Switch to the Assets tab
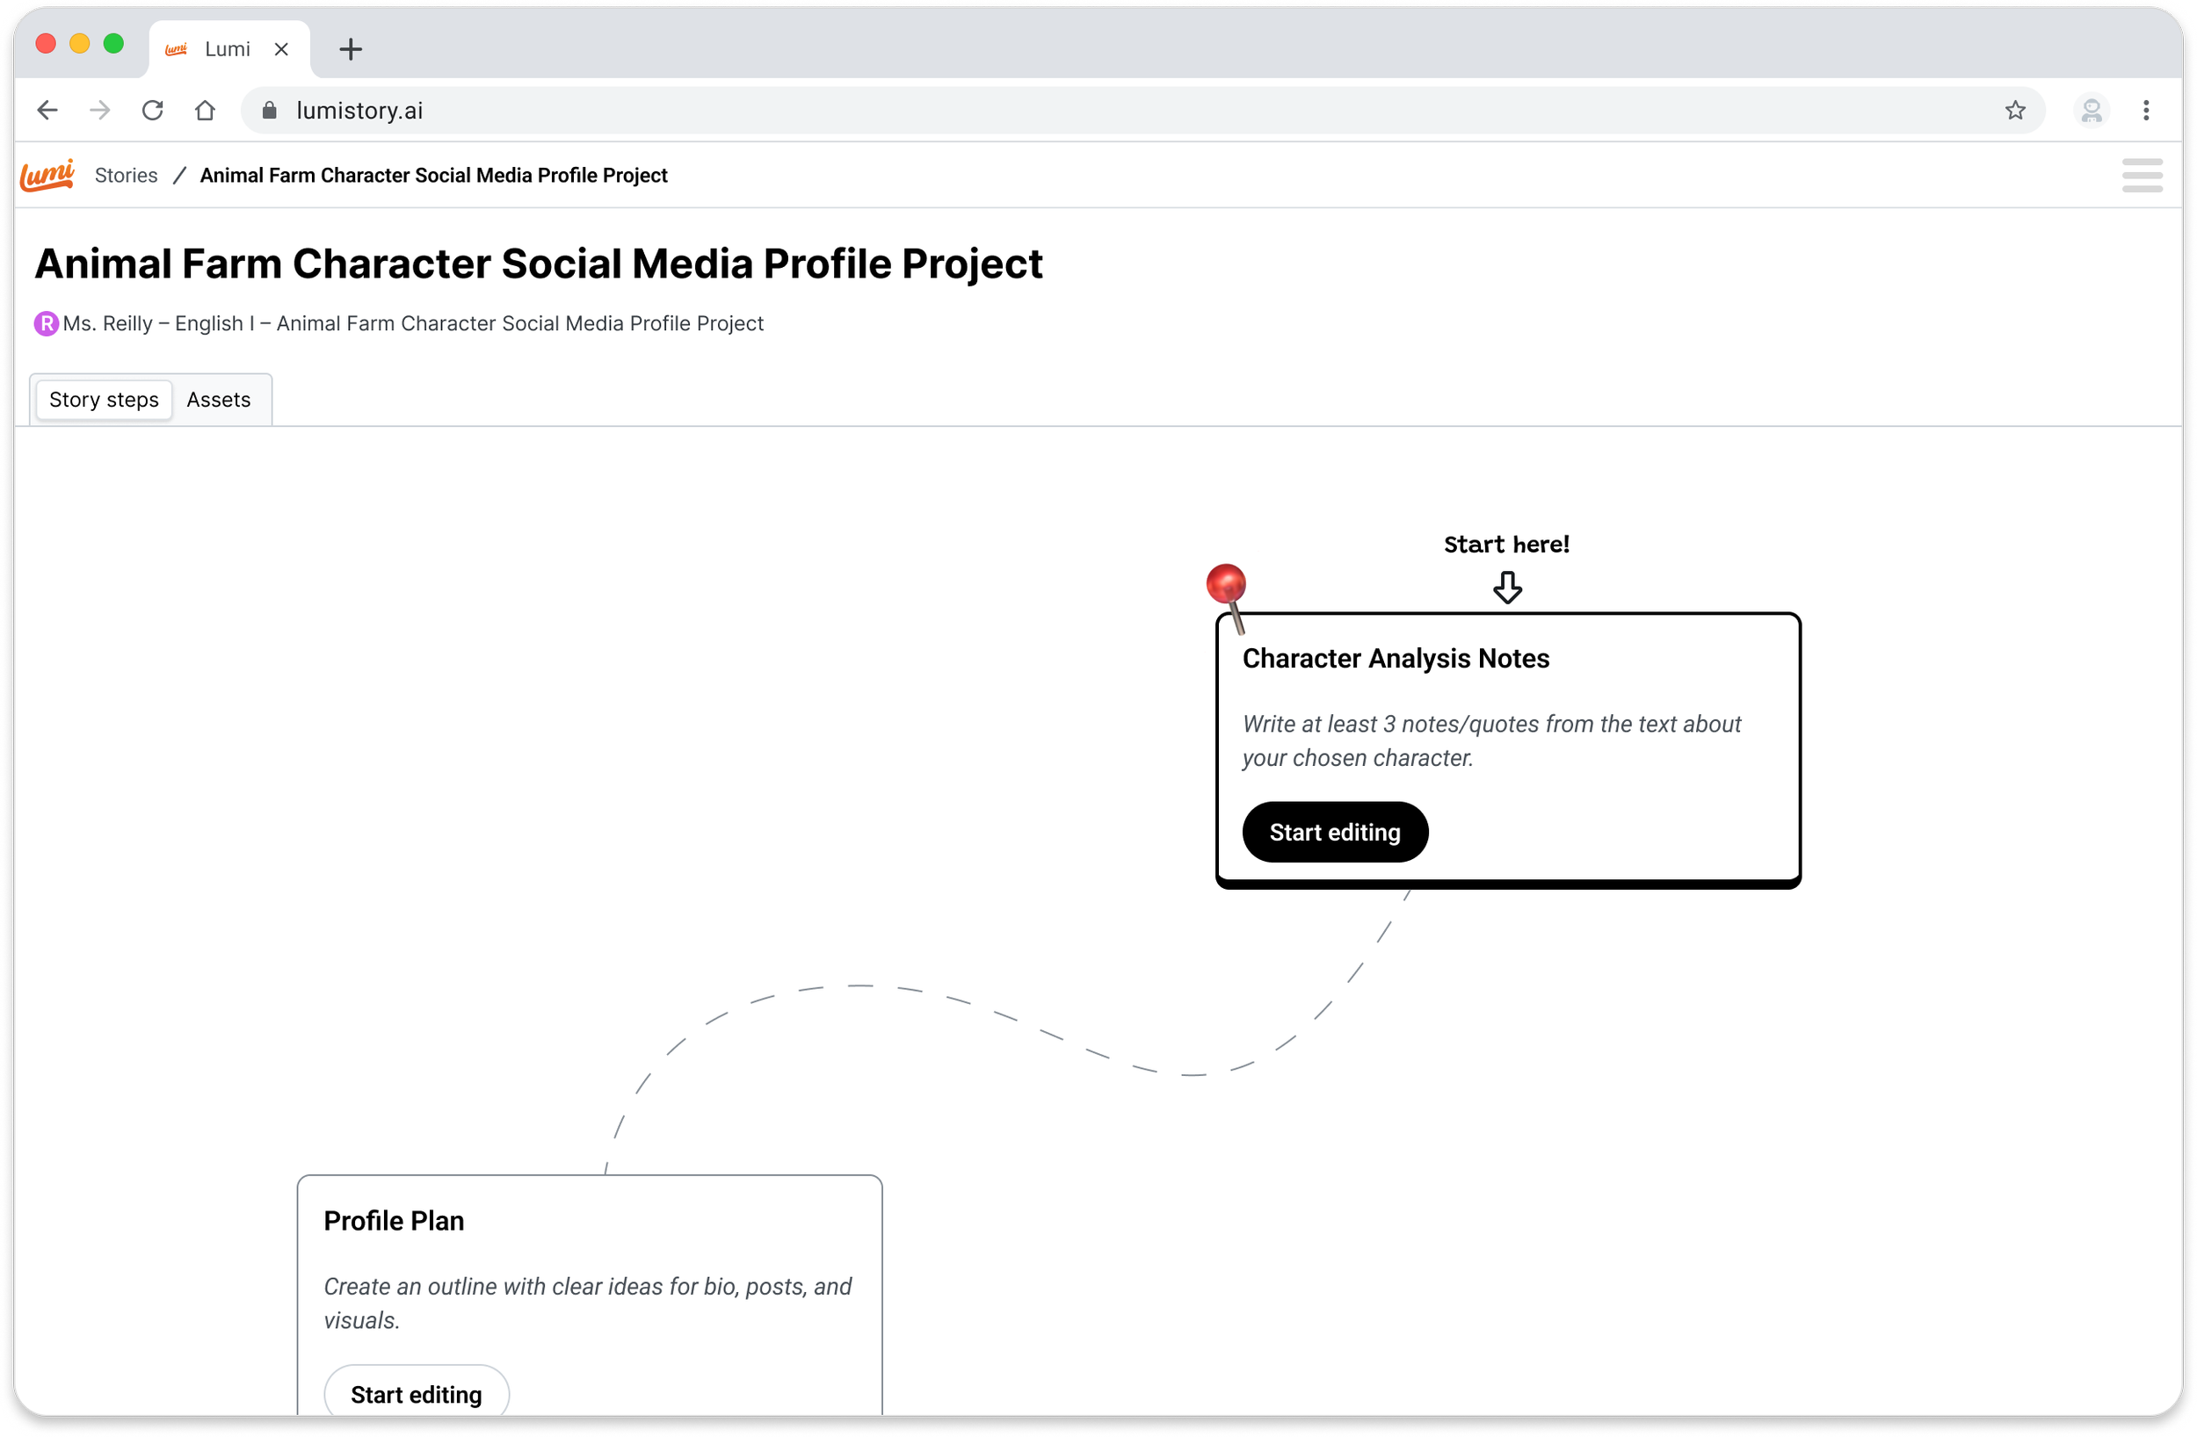This screenshot has height=1437, width=2197. pyautogui.click(x=218, y=400)
